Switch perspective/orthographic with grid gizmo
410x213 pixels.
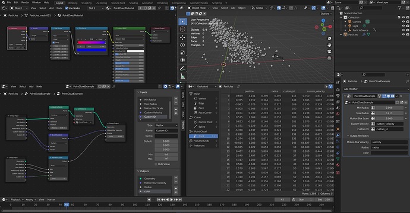pos(329,58)
